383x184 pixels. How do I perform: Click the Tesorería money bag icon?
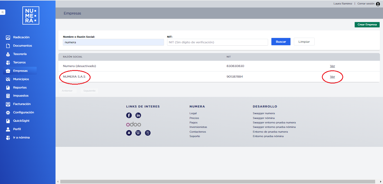[x=8, y=54]
